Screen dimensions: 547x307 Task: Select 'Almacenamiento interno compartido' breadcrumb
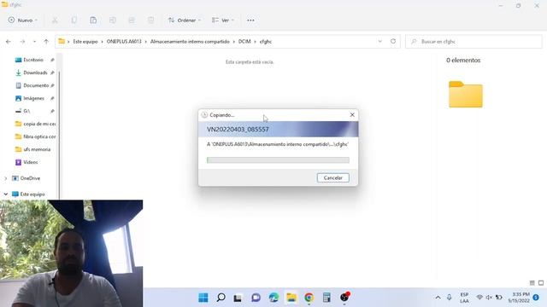tap(190, 42)
